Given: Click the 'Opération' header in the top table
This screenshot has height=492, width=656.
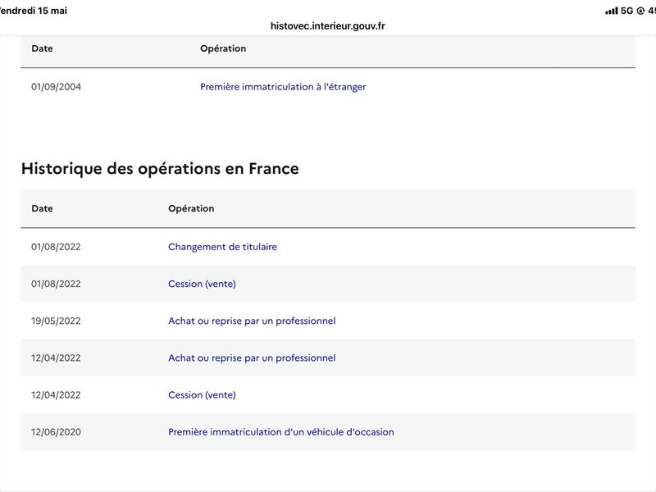Looking at the screenshot, I should (223, 48).
